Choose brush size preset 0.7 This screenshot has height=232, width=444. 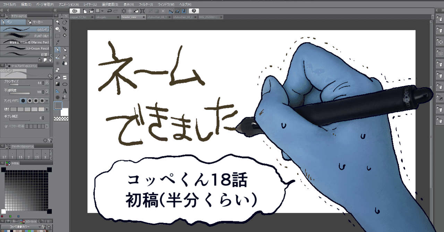4,155
